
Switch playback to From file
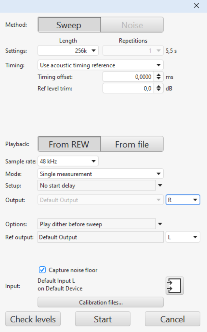132,144
